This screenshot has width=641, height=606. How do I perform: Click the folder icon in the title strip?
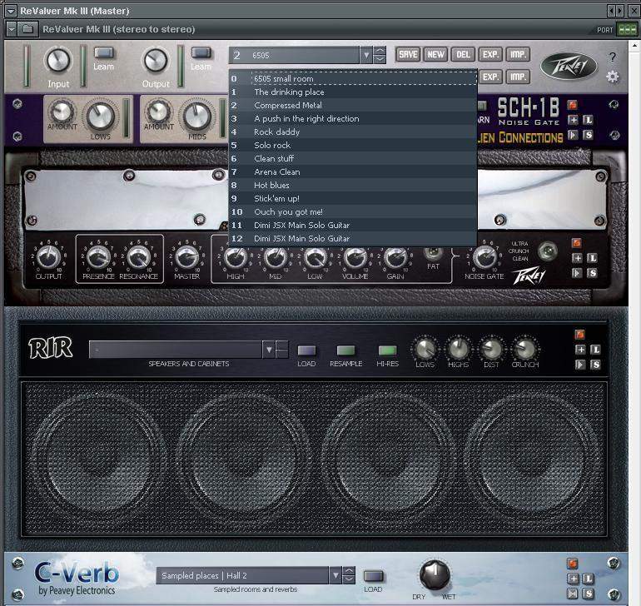click(x=27, y=29)
